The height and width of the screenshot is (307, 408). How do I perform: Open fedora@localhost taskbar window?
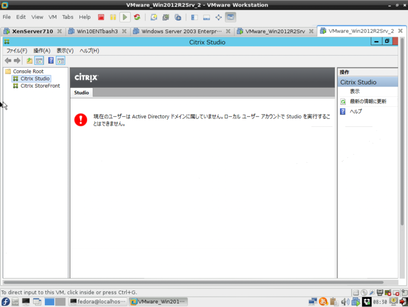click(98, 301)
